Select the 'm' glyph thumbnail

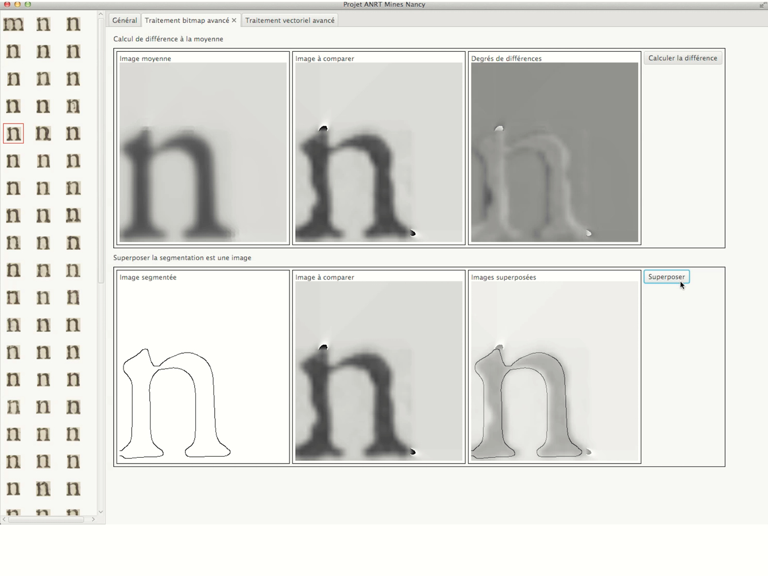click(x=13, y=24)
